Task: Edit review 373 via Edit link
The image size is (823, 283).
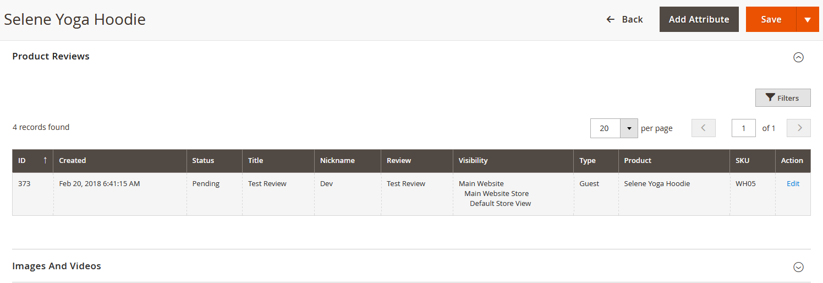Action: coord(793,184)
